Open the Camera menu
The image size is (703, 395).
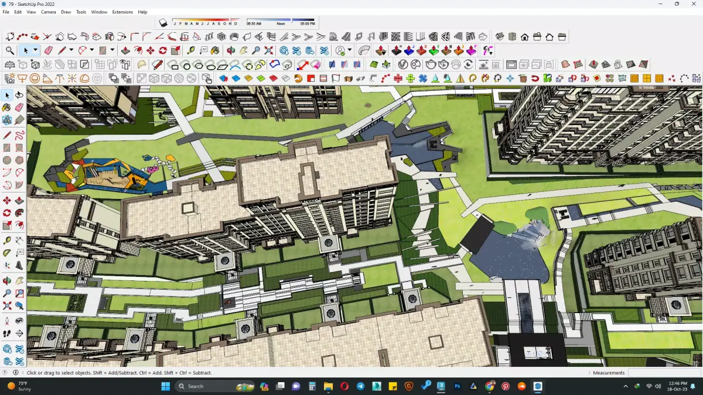point(49,12)
